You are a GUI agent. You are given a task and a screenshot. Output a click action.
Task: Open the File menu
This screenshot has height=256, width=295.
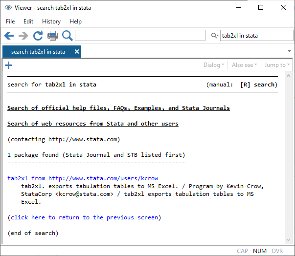click(10, 21)
